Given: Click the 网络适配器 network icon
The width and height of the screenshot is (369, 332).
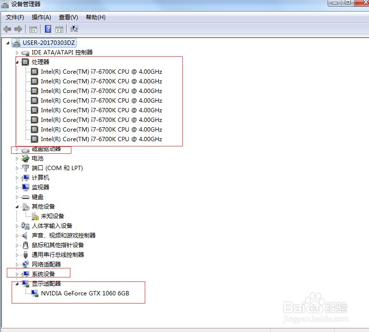Looking at the screenshot, I should (x=26, y=265).
